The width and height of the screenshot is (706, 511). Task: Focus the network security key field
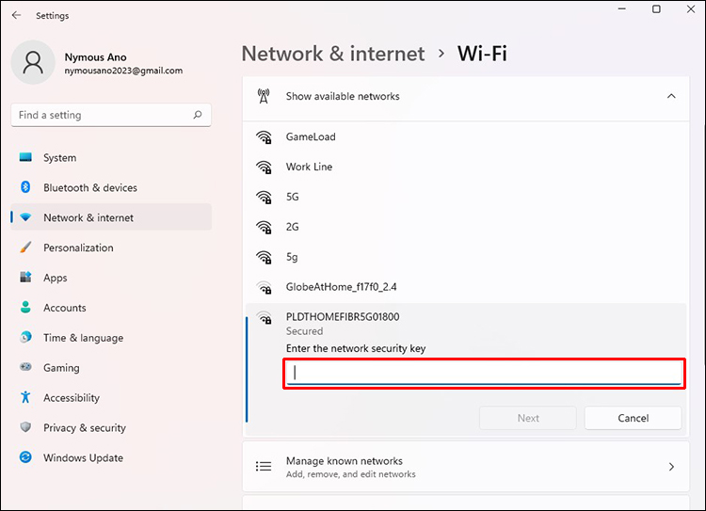click(484, 373)
